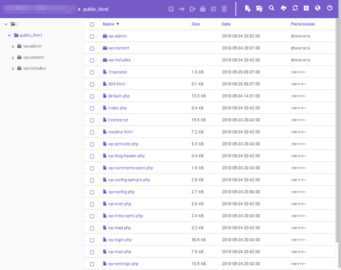The width and height of the screenshot is (341, 270).
Task: Check the box for default.php row
Action: (x=92, y=96)
